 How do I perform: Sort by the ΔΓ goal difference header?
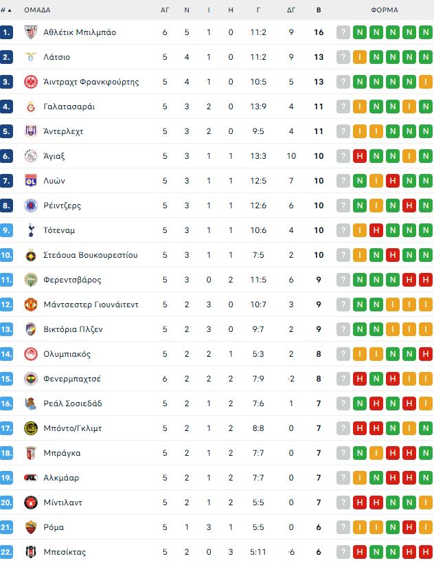coord(291,10)
